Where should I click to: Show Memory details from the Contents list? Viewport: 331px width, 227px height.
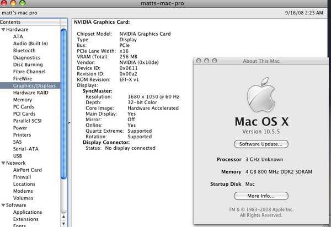[x=23, y=100]
